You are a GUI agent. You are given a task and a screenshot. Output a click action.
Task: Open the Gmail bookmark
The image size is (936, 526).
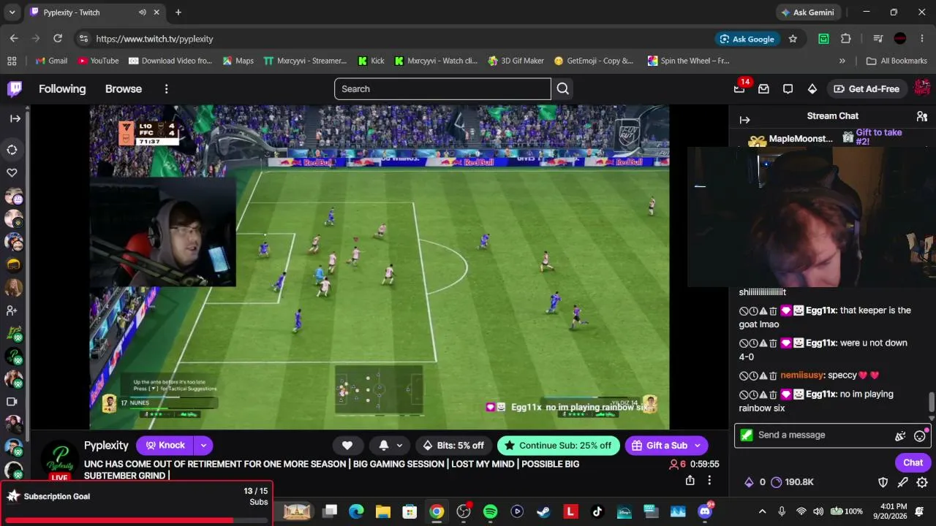pyautogui.click(x=51, y=61)
